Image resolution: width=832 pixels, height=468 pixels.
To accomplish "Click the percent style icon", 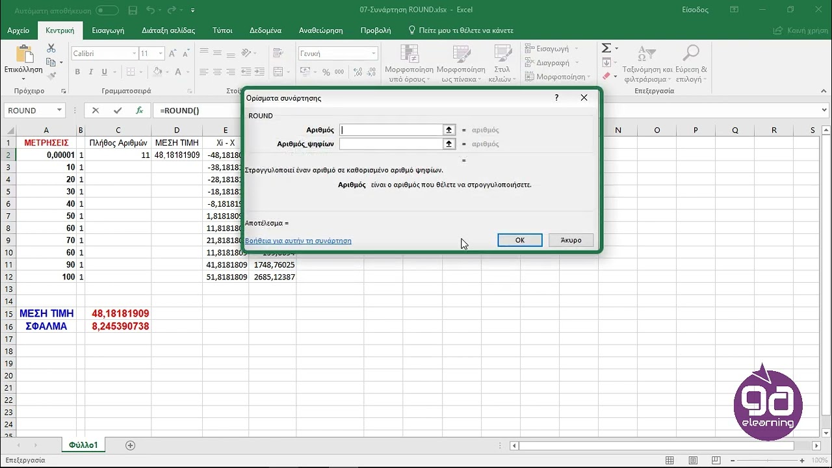I will (326, 72).
